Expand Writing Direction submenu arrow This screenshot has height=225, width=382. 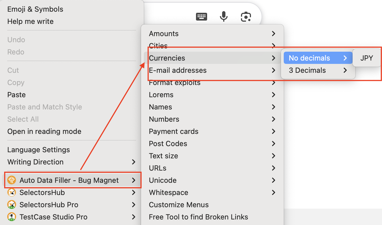[134, 162]
